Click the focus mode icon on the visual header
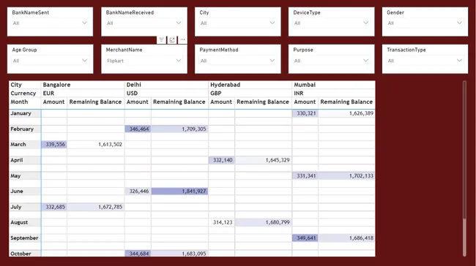 (x=172, y=39)
